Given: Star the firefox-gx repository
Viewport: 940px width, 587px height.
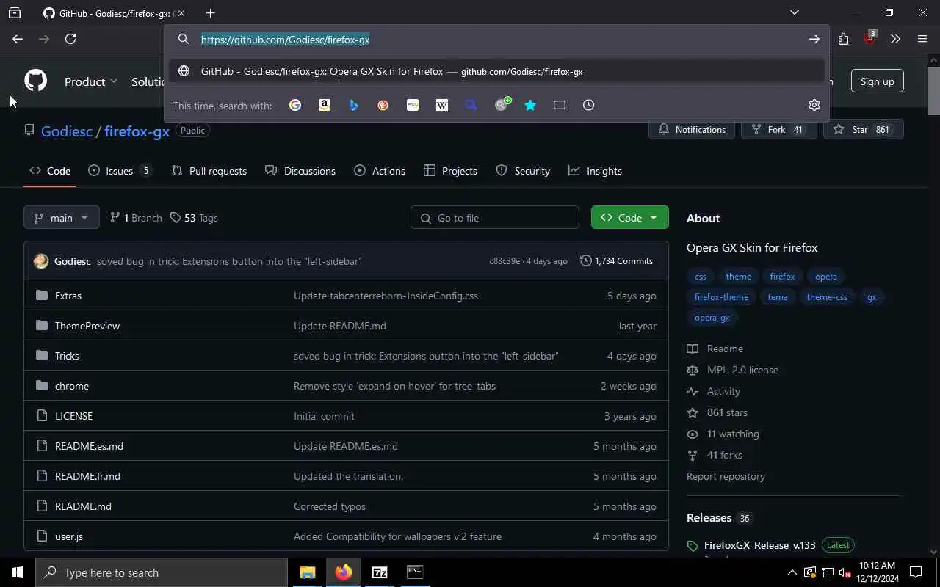Looking at the screenshot, I should 863,129.
